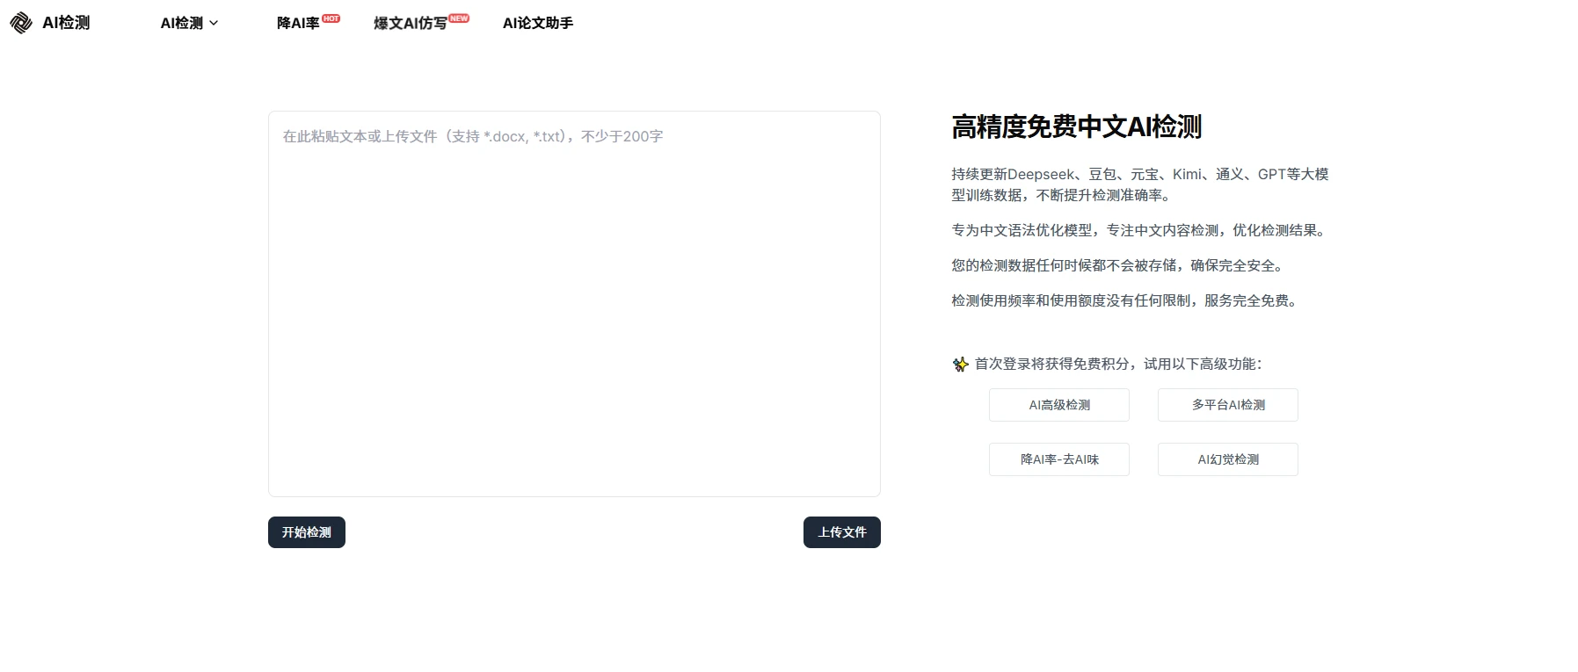Screen dimensions: 1578x672
Task: Select the AI高级检测 feature button
Action: 1059,405
